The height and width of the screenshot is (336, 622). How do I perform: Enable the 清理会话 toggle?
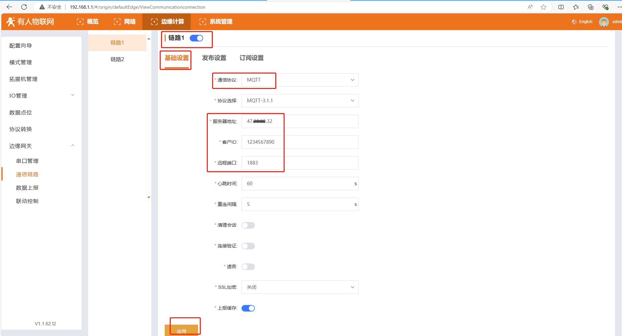(x=248, y=225)
